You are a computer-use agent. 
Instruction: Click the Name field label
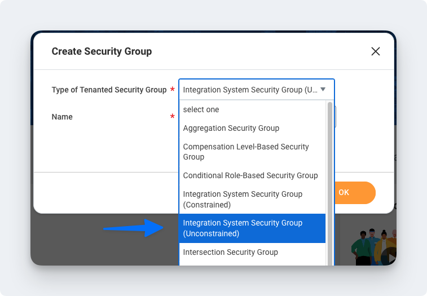[x=62, y=117]
